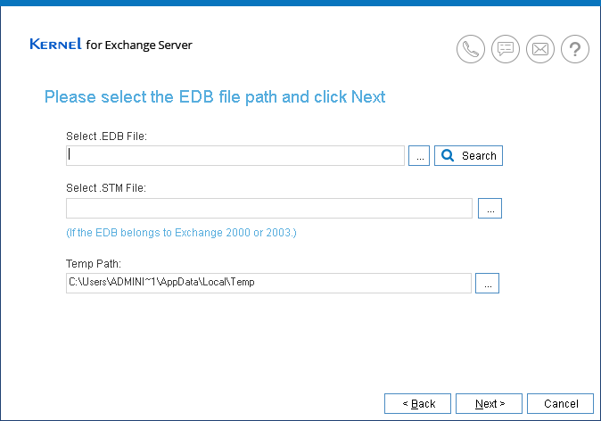Click the 'Select .STM File:' label
Viewport: 601px width, 421px height.
(x=106, y=188)
